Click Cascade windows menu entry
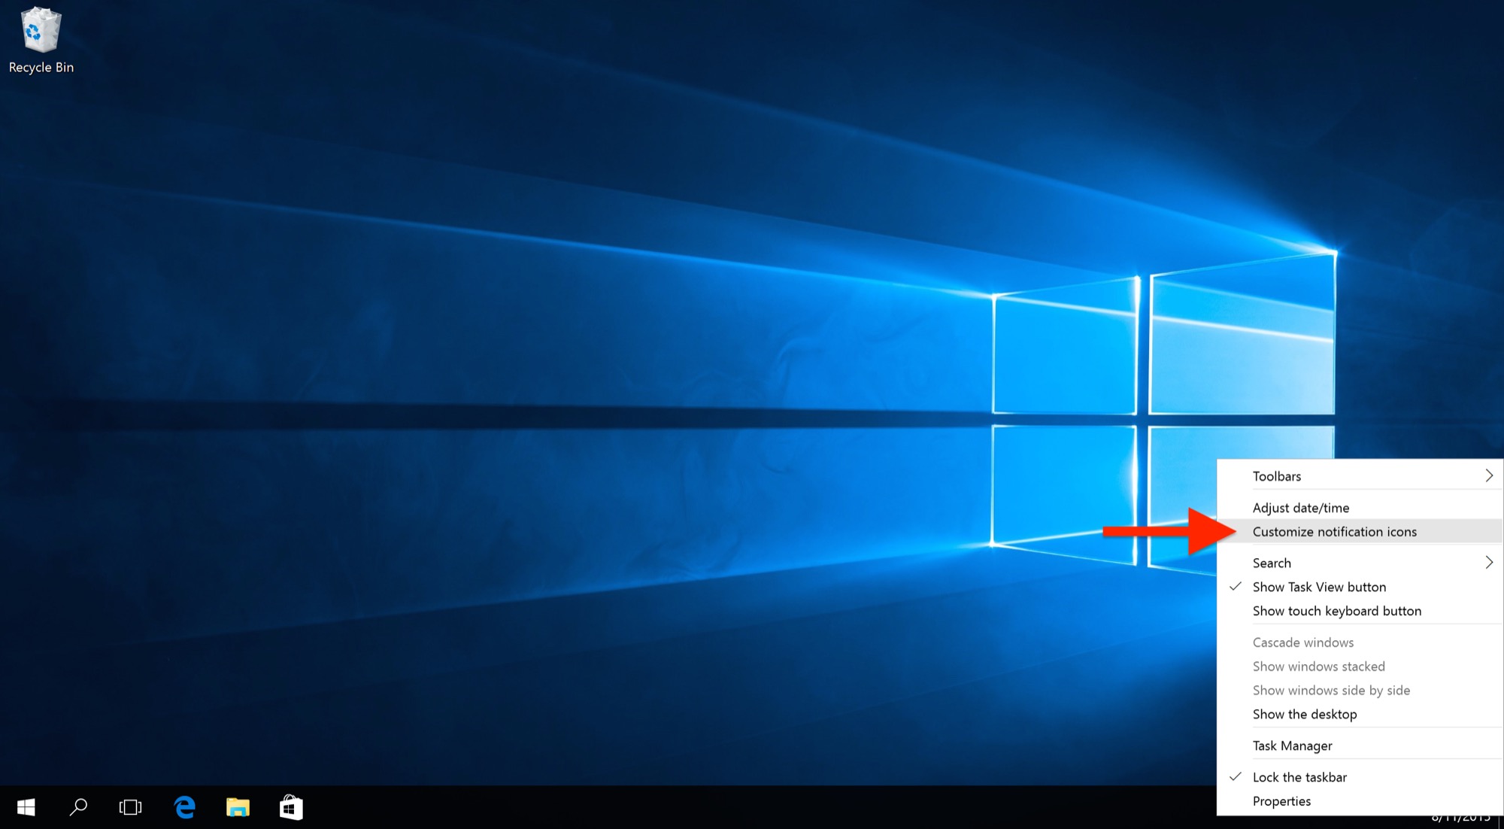1504x829 pixels. [1303, 641]
